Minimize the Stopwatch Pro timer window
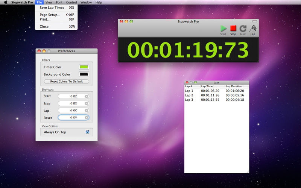This screenshot has height=188, width=301. pyautogui.click(x=126, y=21)
